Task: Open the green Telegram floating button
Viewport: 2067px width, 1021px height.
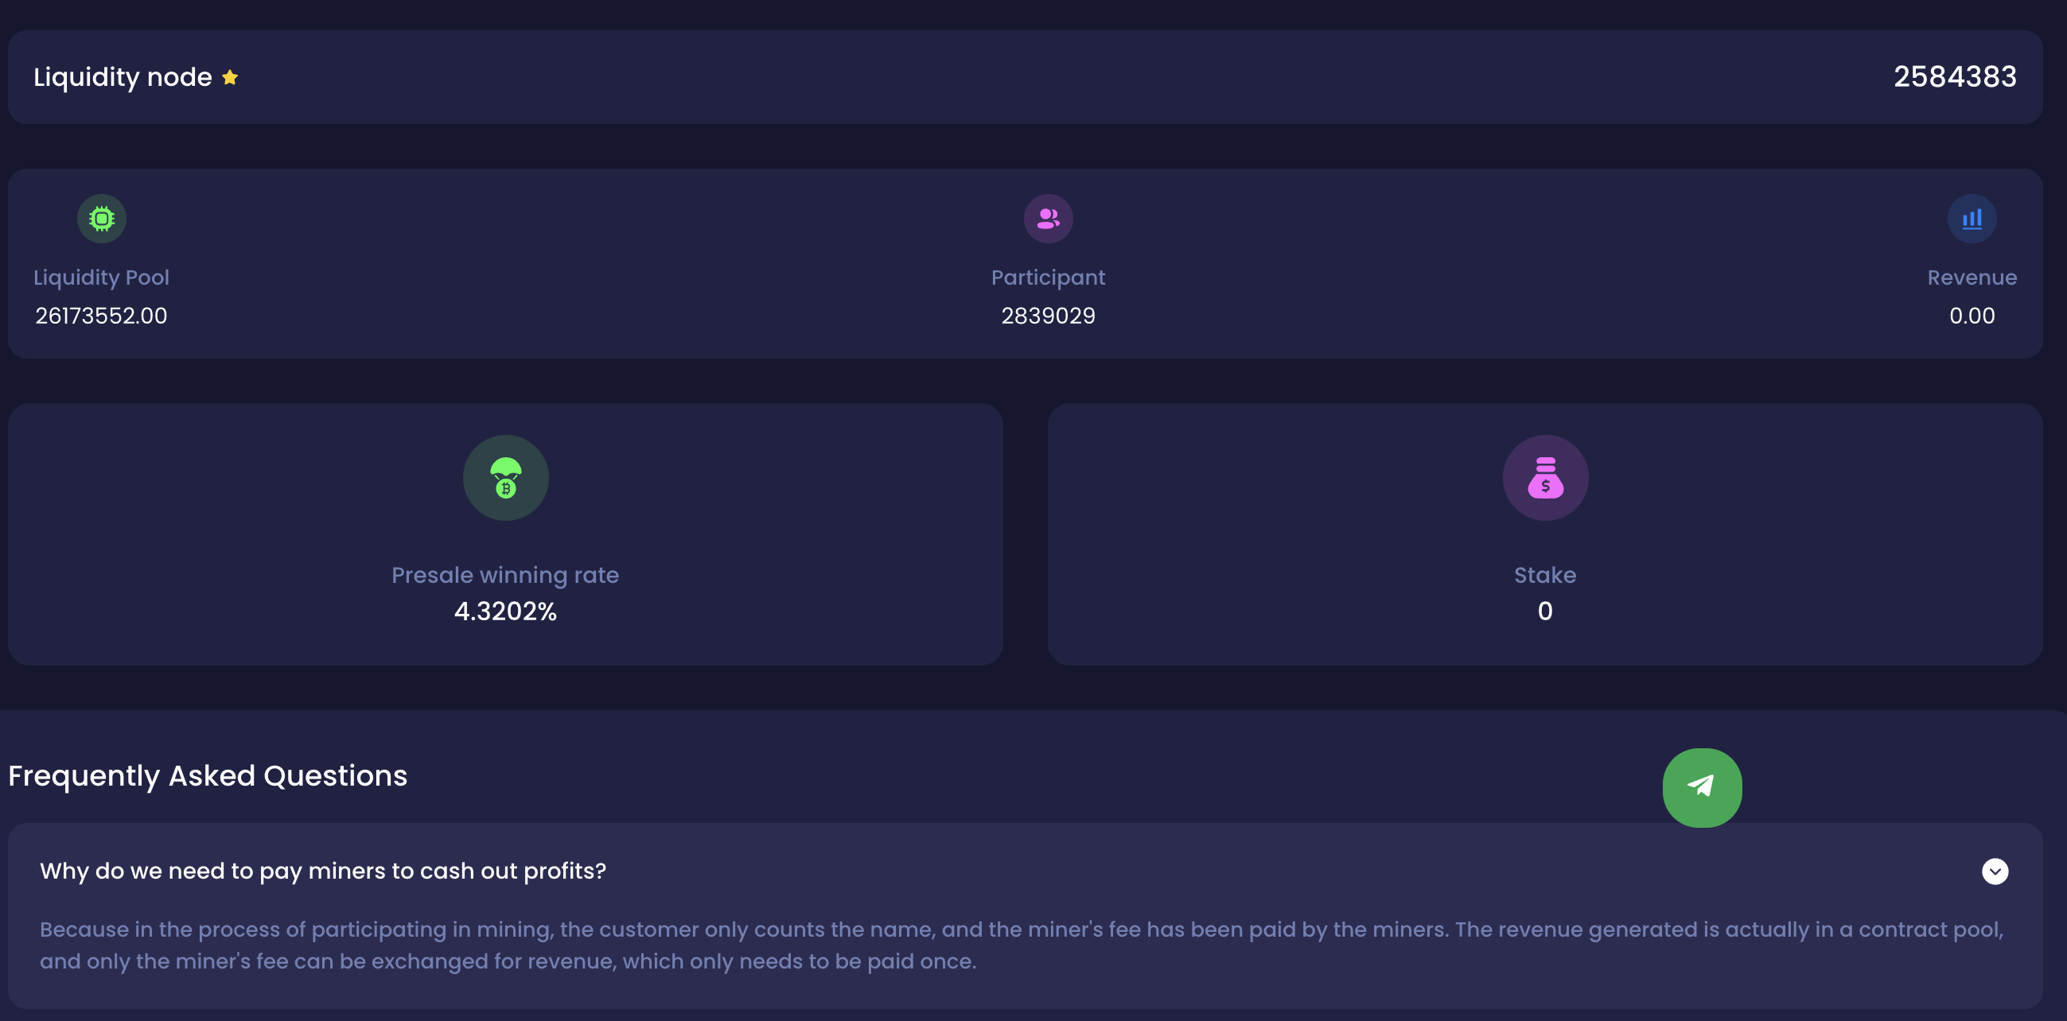Action: coord(1702,787)
